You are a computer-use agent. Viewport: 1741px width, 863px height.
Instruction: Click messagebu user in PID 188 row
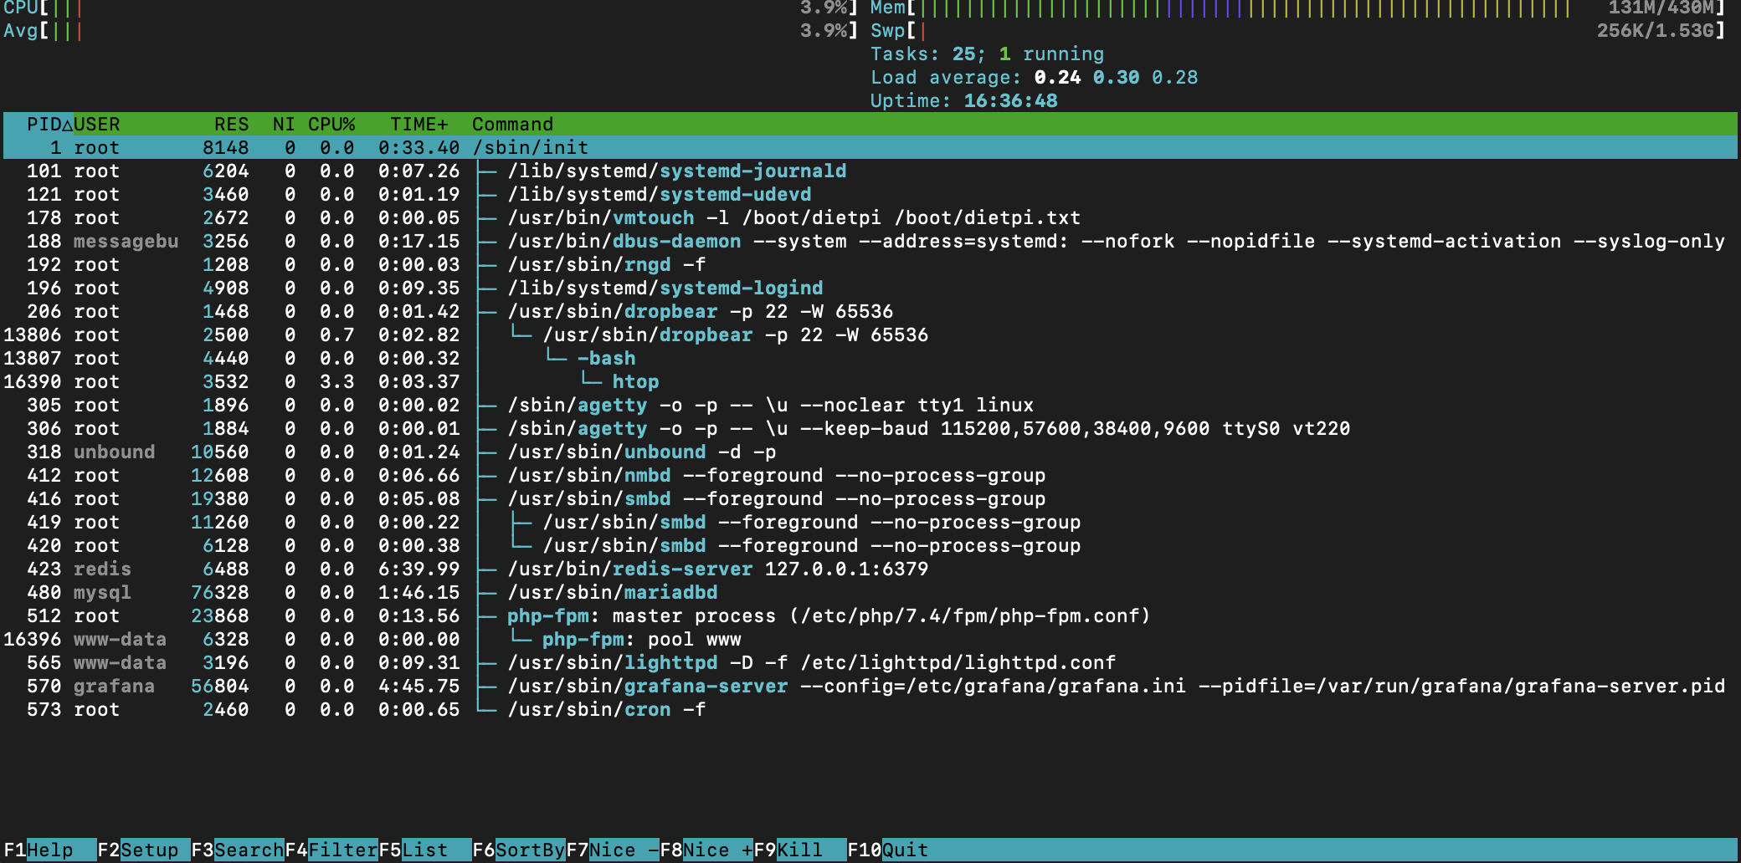tap(126, 241)
